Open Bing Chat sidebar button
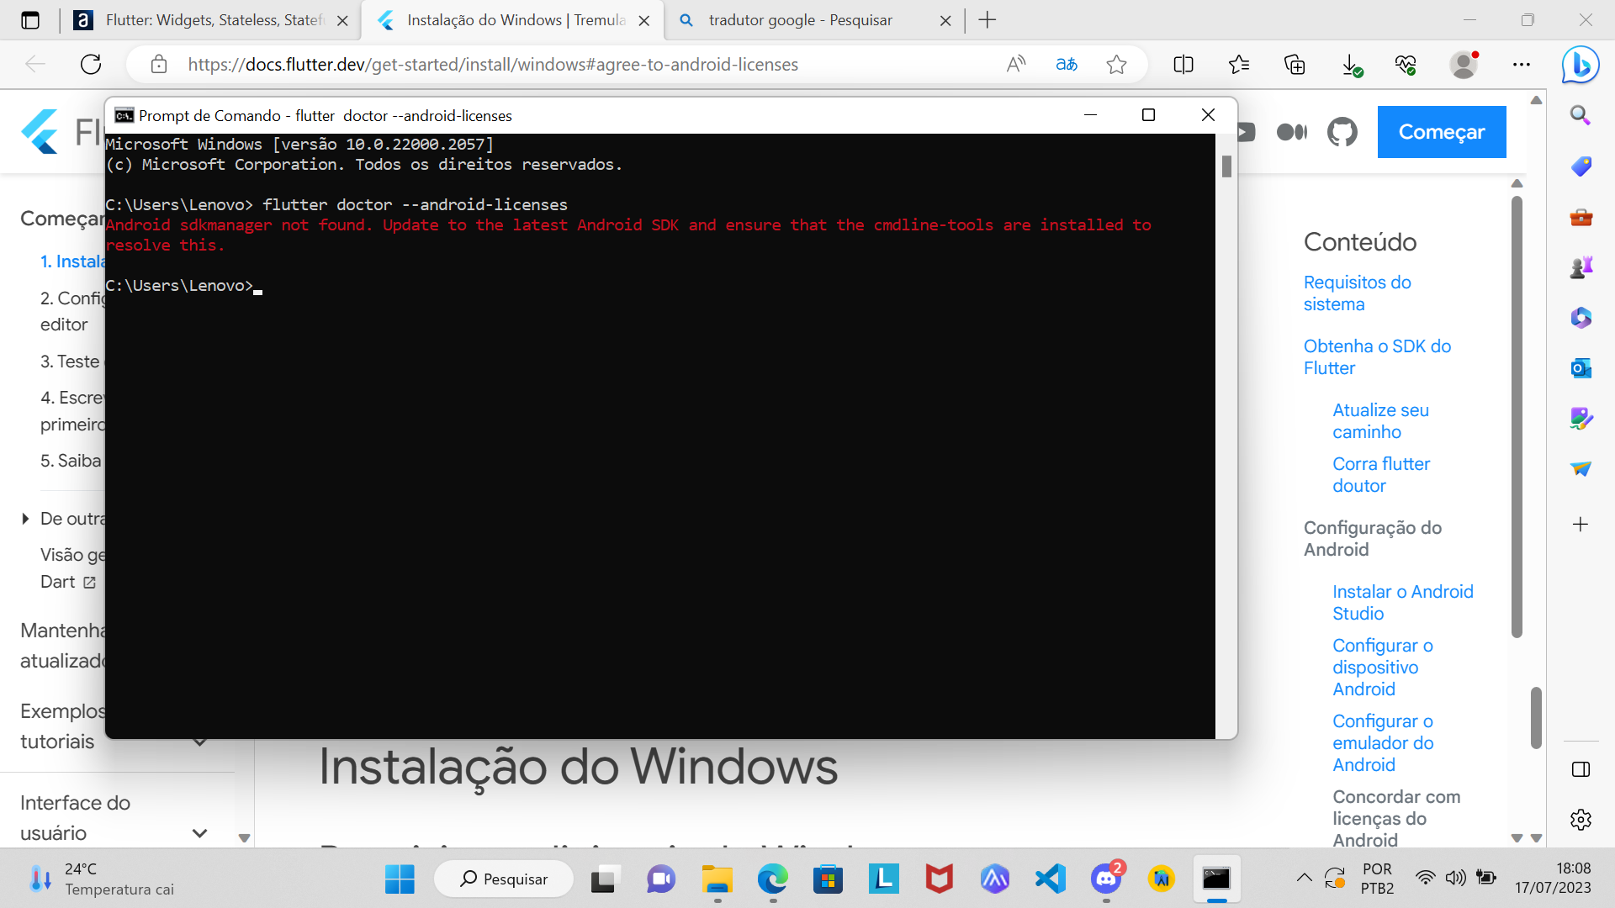1615x908 pixels. click(x=1581, y=65)
